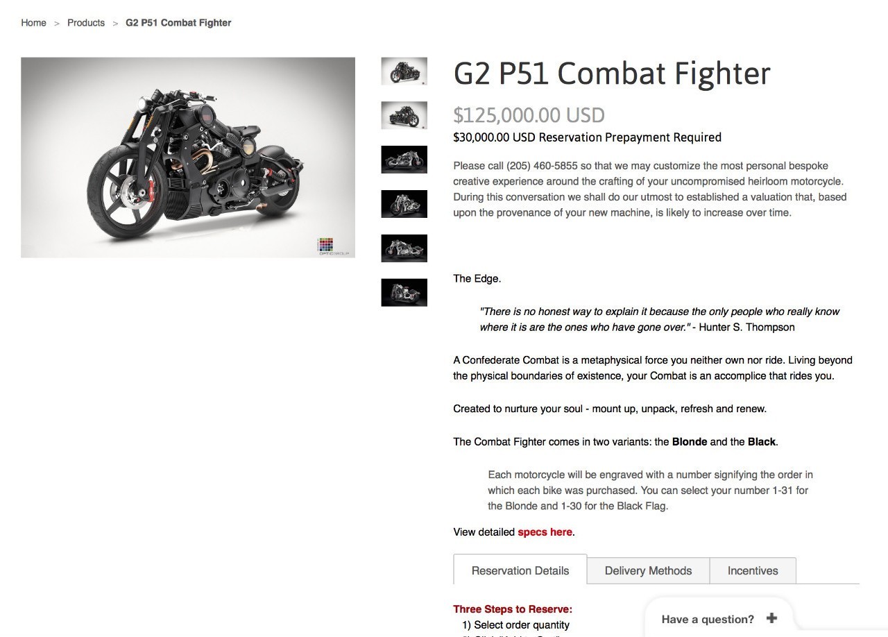Image resolution: width=888 pixels, height=637 pixels.
Task: Select the first motorcycle thumbnail
Action: click(x=404, y=71)
